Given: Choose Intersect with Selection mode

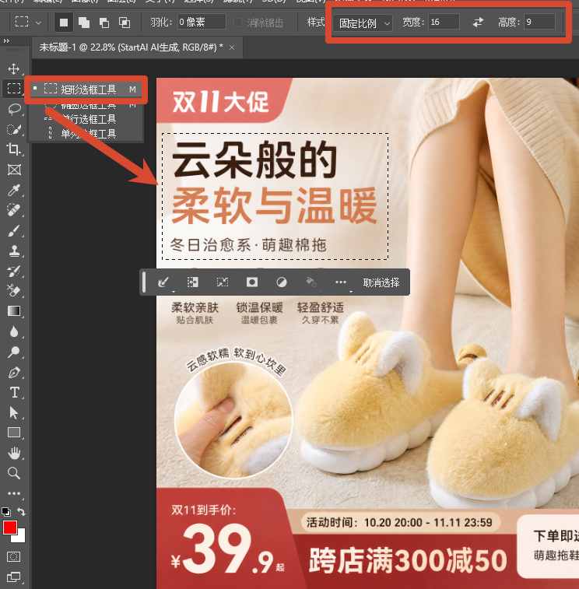Looking at the screenshot, I should 125,23.
